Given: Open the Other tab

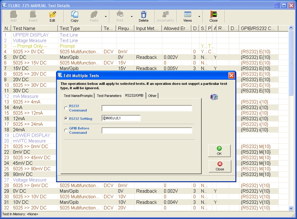Looking at the screenshot, I should (152, 96).
